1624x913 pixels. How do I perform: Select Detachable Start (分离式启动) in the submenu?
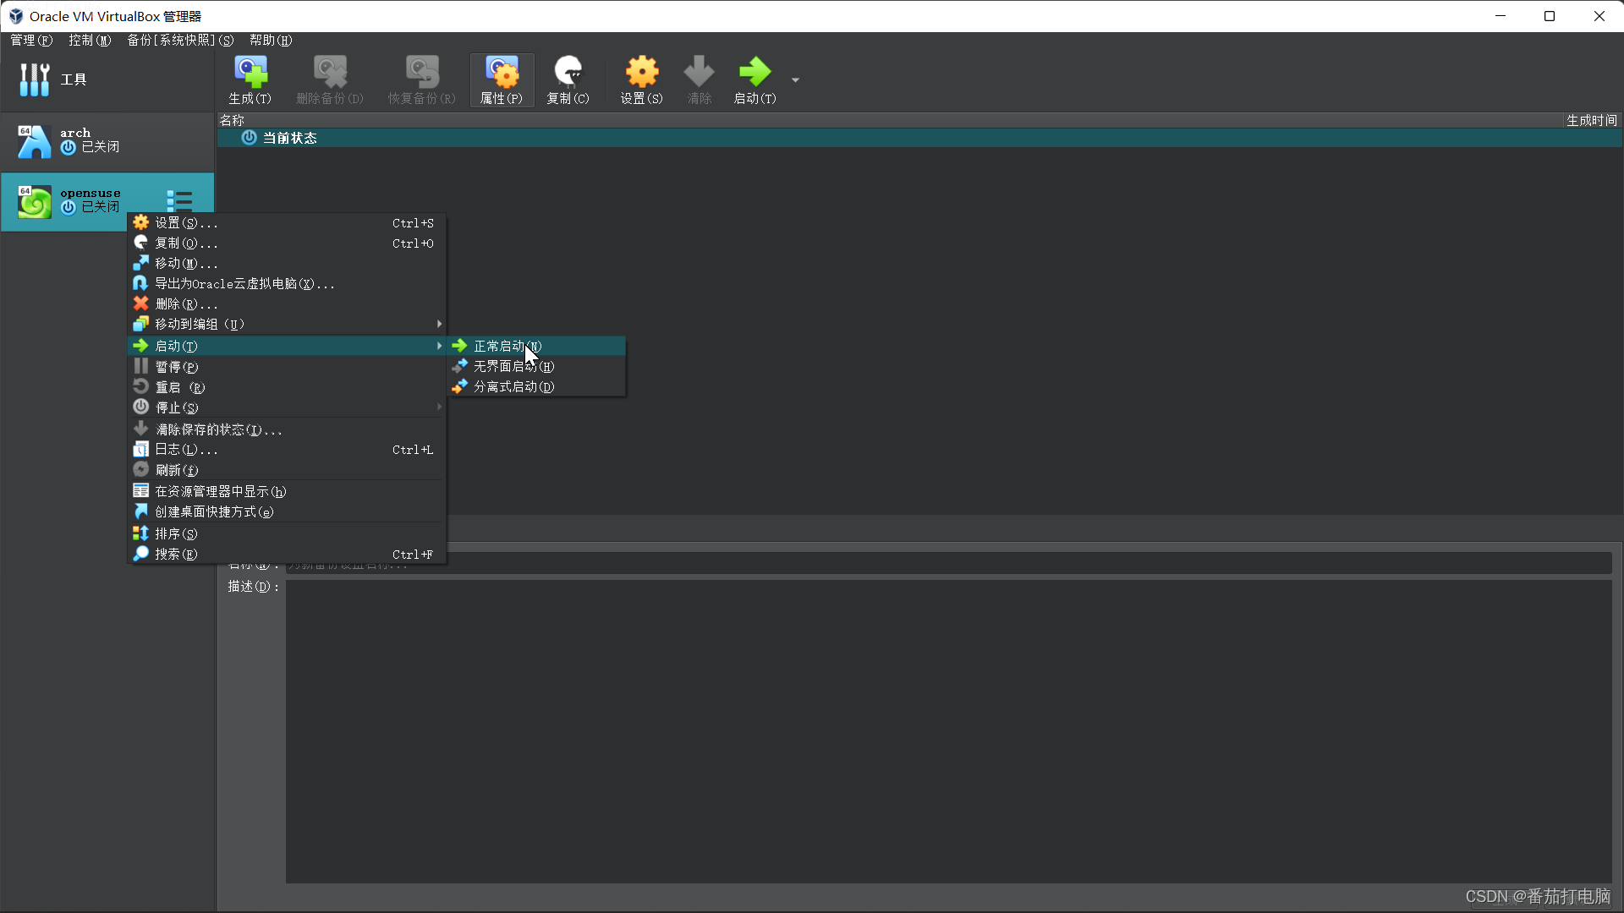coord(537,387)
